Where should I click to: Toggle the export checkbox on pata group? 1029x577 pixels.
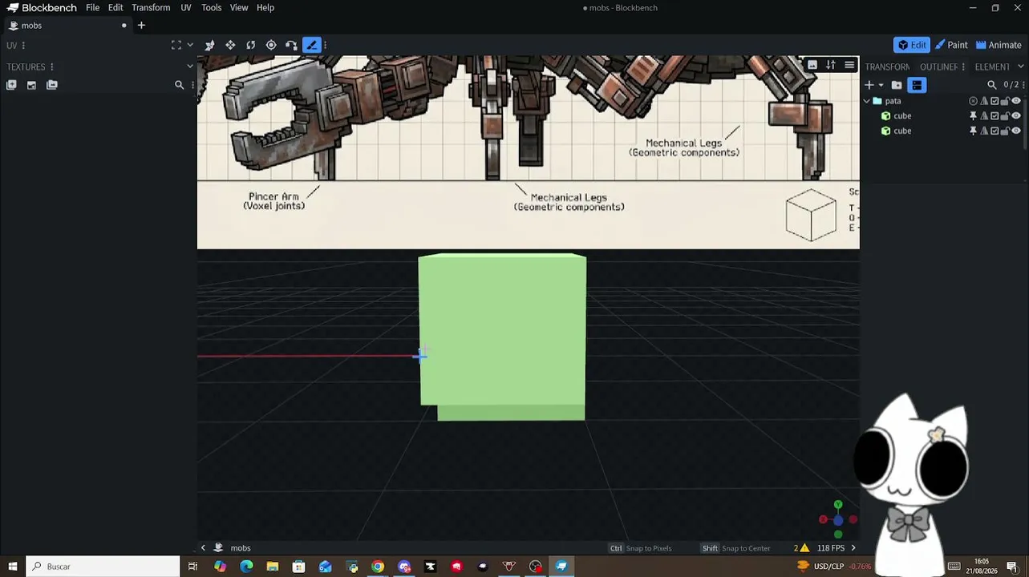(995, 101)
